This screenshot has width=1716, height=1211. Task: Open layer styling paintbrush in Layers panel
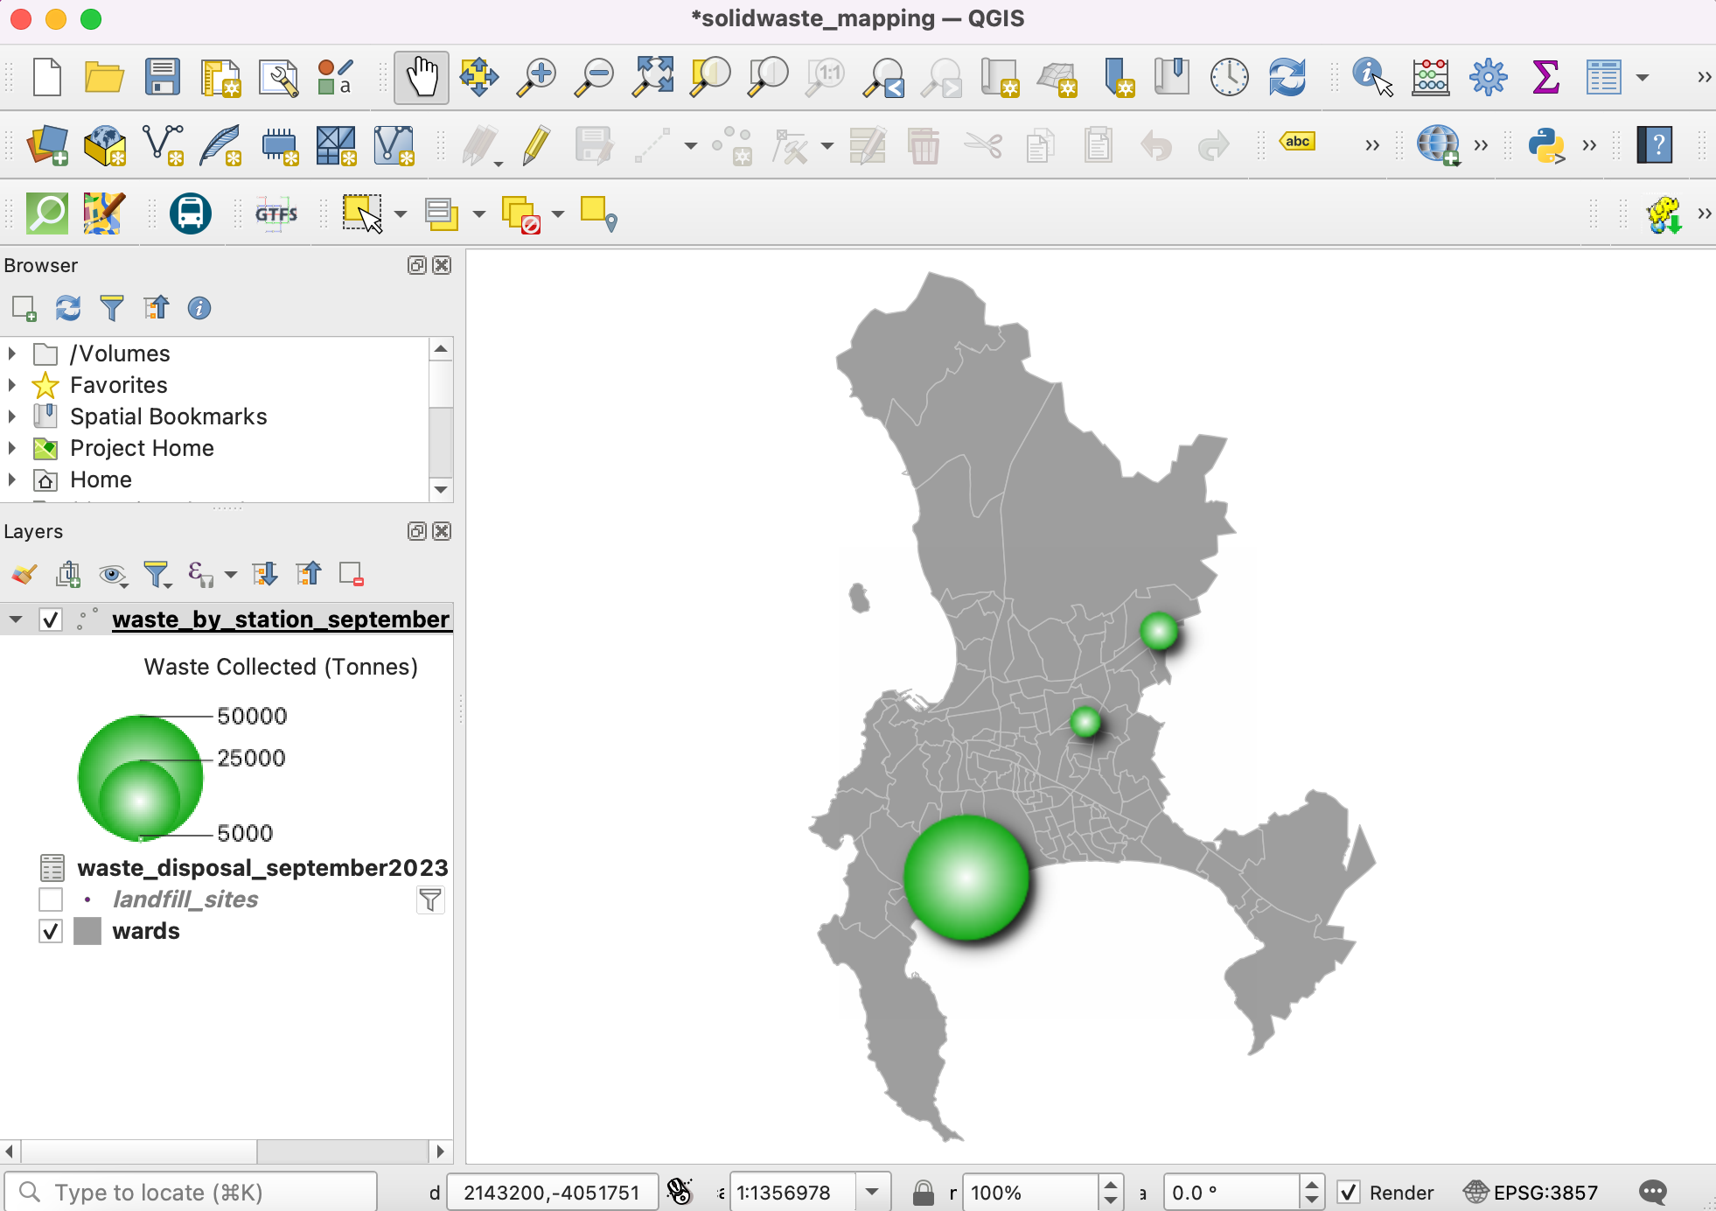click(x=24, y=575)
